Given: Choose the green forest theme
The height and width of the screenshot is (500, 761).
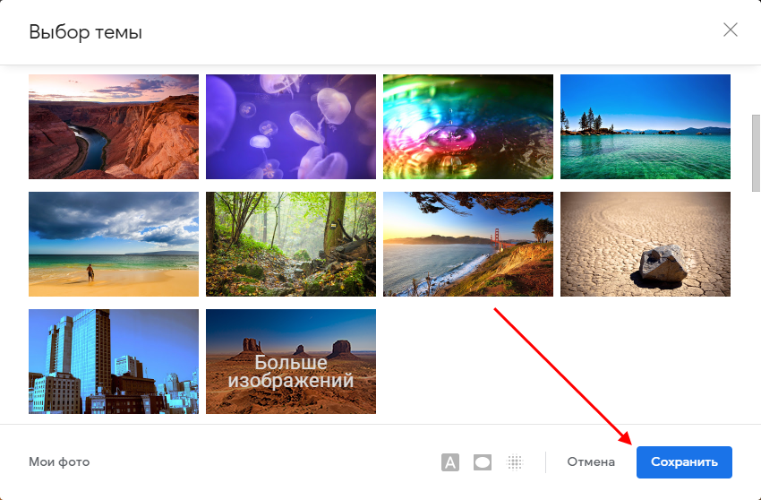Looking at the screenshot, I should coord(291,244).
